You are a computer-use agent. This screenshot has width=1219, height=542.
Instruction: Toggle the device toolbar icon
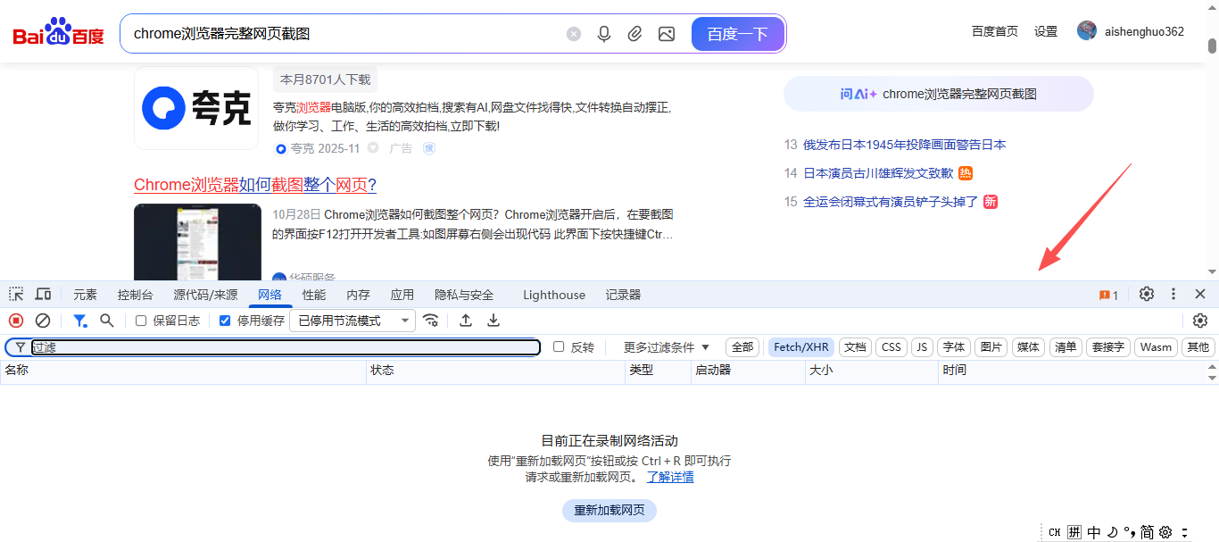(43, 295)
